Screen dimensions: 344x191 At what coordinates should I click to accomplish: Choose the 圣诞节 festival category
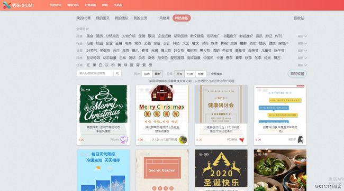click(105, 51)
